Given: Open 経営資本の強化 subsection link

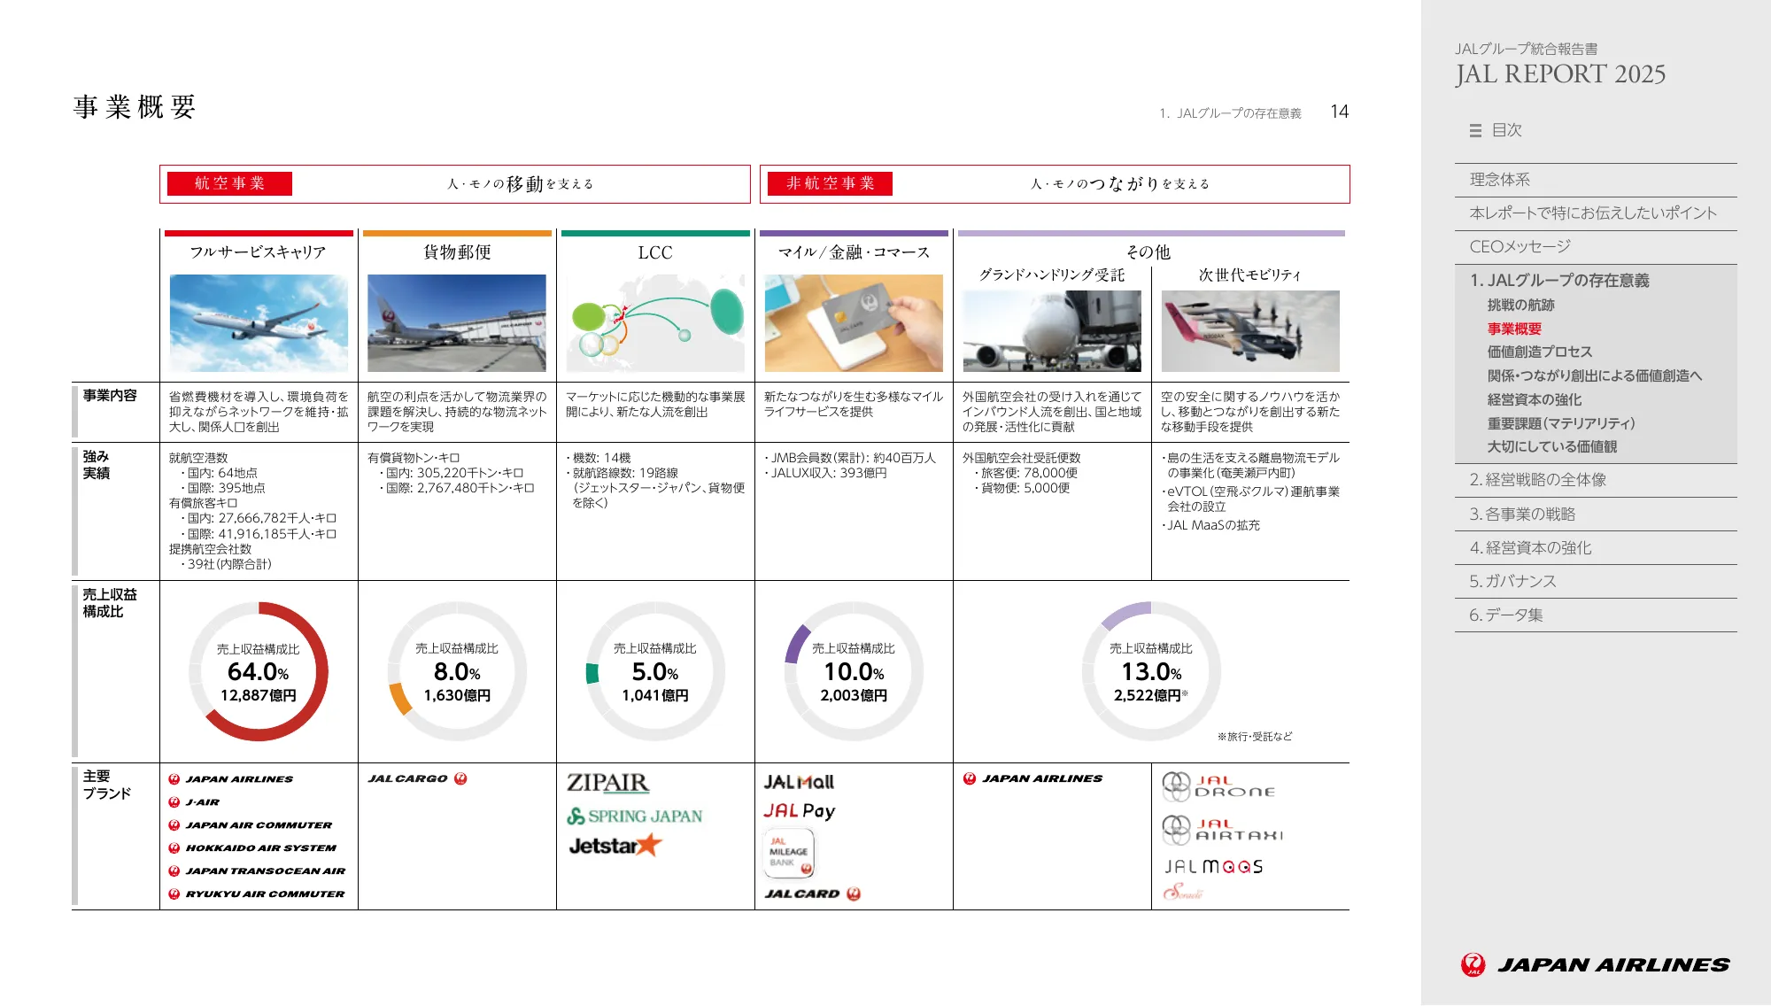Looking at the screenshot, I should pyautogui.click(x=1534, y=399).
